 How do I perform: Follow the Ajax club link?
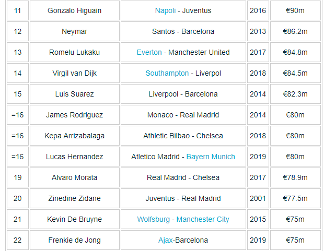pos(165,240)
